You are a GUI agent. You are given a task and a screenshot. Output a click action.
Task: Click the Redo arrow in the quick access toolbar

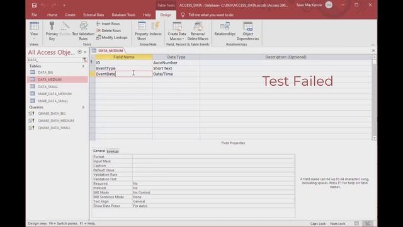tap(54, 5)
